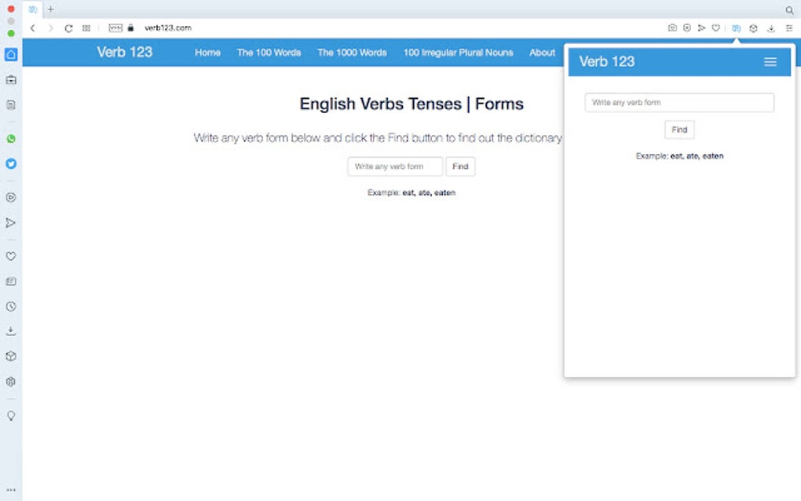View downloads from the download toolbar icon
Image resolution: width=801 pixels, height=501 pixels.
pyautogui.click(x=770, y=27)
